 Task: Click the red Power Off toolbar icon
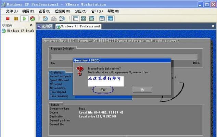pos(8,18)
